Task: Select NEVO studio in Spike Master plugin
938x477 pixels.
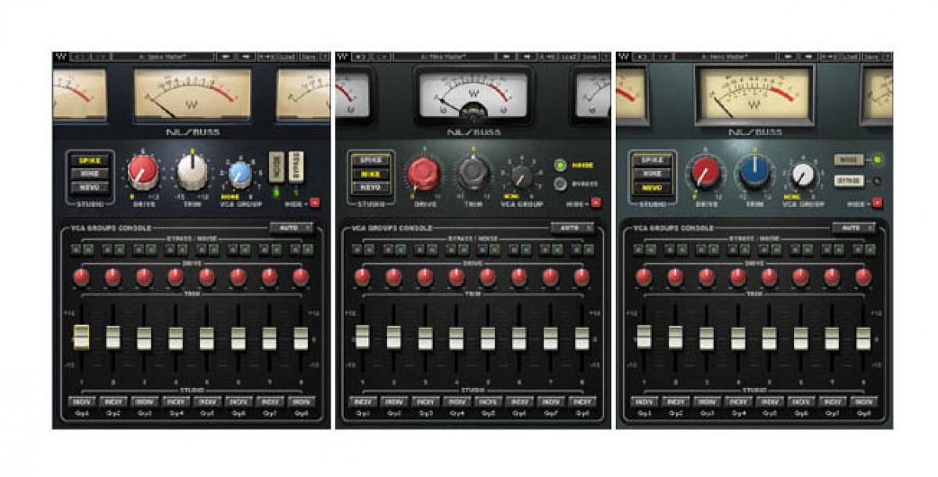Action: click(89, 187)
